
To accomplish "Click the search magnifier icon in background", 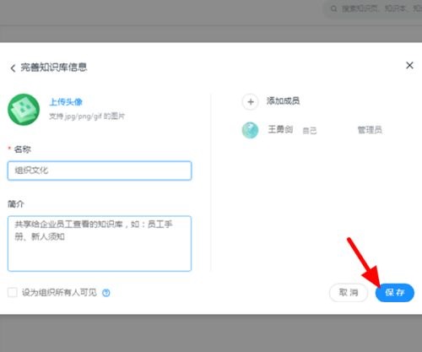I will click(333, 8).
